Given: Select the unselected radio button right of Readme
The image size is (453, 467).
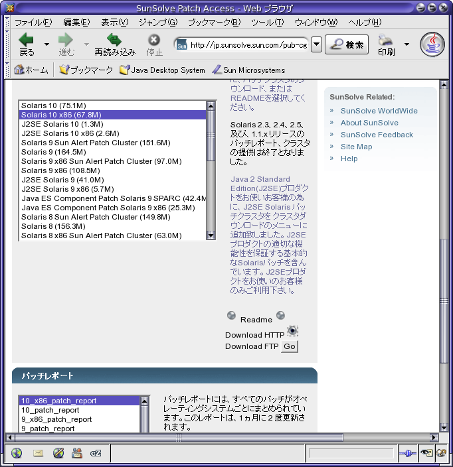Looking at the screenshot, I should (280, 315).
